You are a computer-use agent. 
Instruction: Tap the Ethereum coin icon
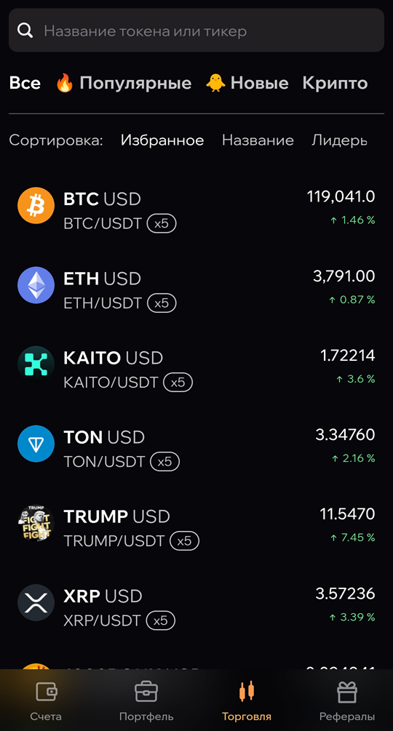[36, 285]
